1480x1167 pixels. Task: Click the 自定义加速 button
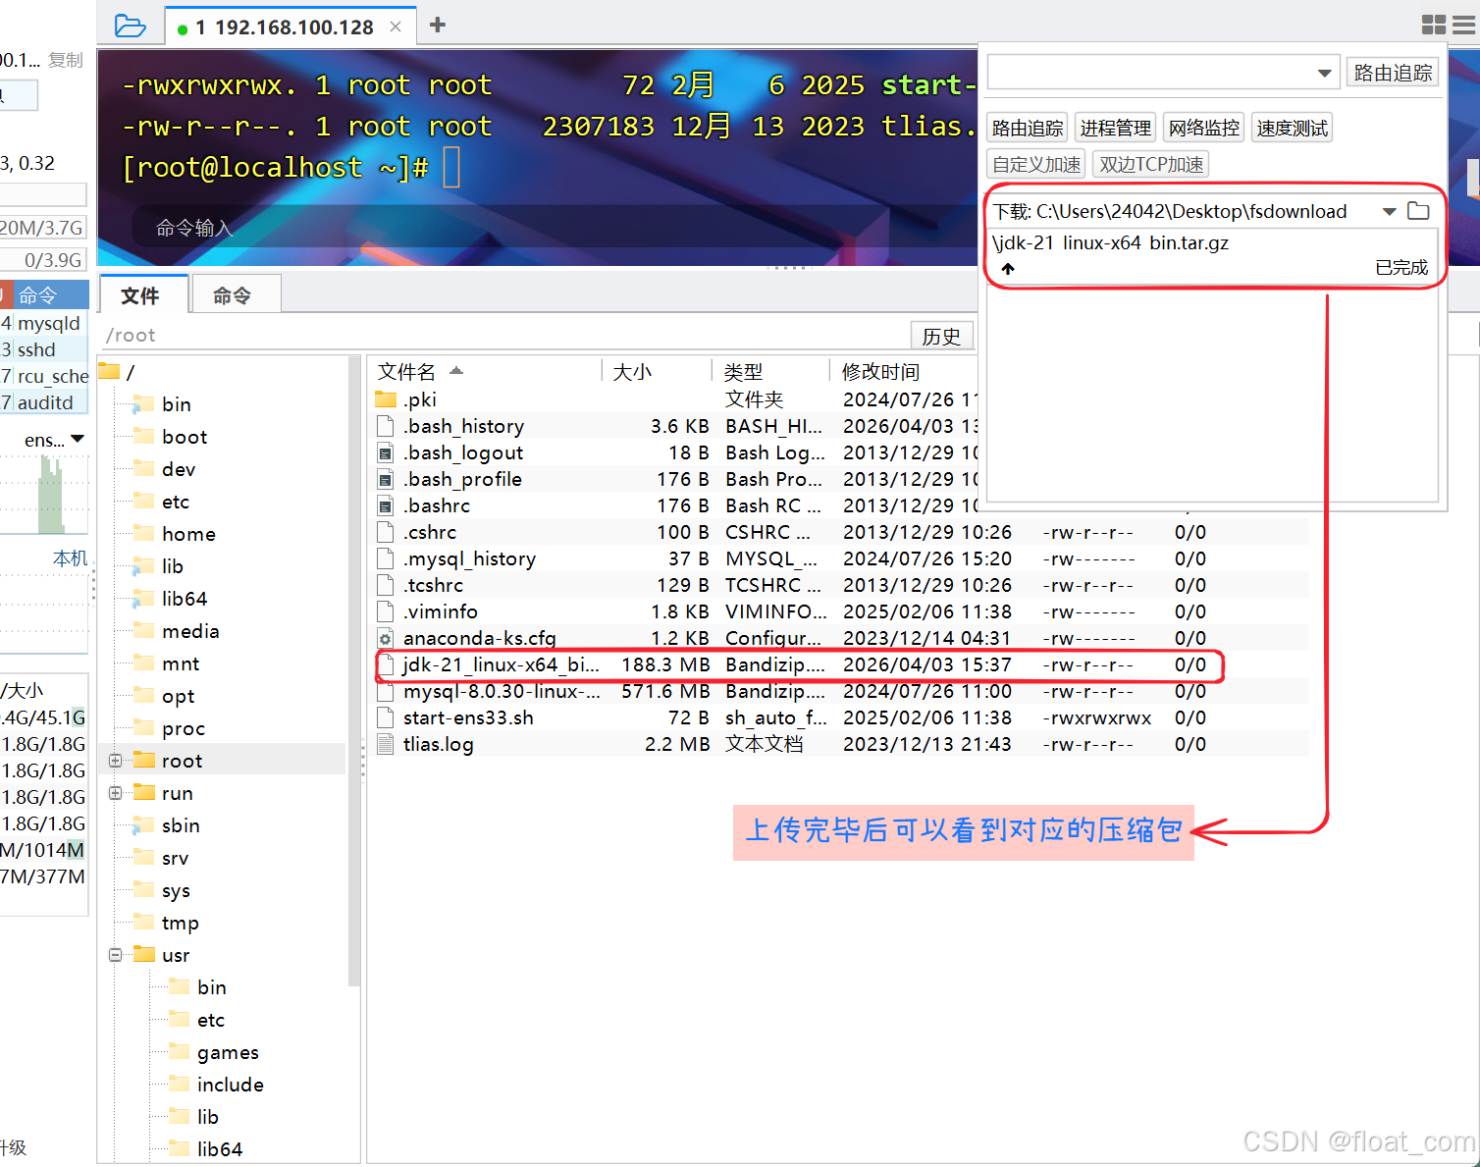pos(1036,165)
